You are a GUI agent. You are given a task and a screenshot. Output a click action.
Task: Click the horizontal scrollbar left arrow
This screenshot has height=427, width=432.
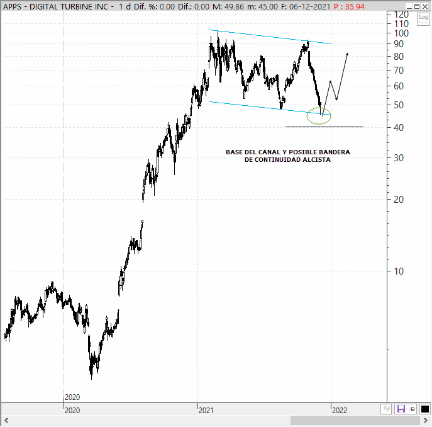(x=6, y=420)
